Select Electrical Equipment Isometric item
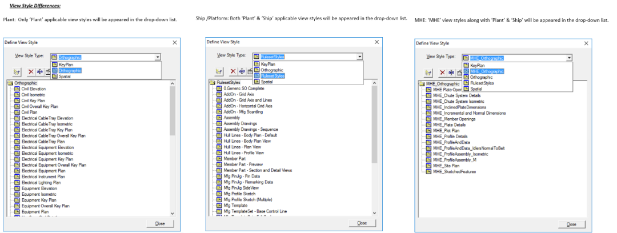 [x=47, y=153]
